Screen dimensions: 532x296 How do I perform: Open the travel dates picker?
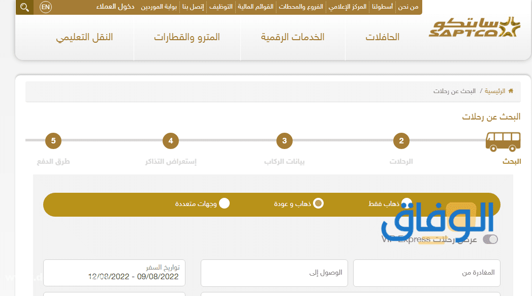pyautogui.click(x=114, y=273)
